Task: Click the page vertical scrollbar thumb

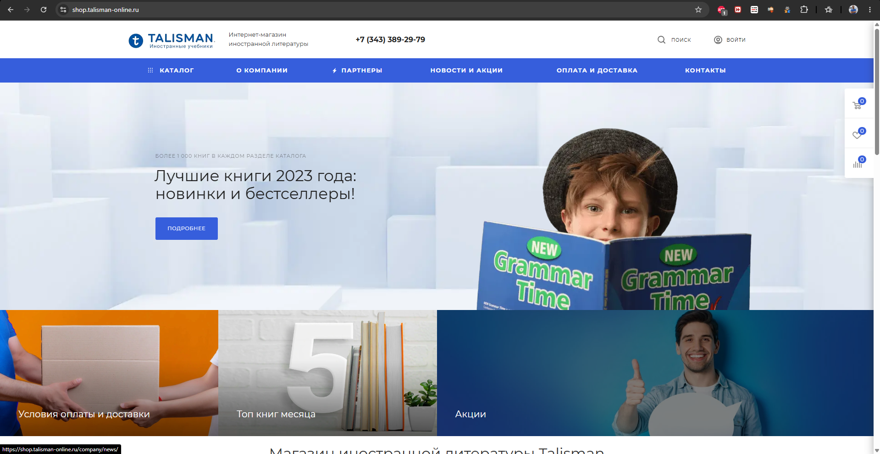Action: 877,92
